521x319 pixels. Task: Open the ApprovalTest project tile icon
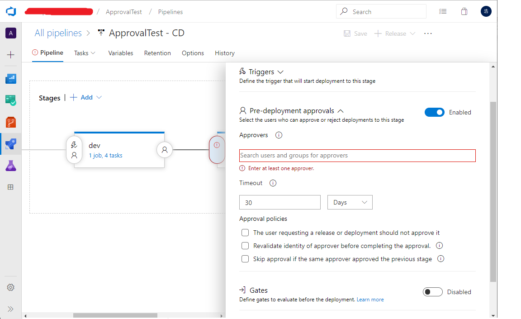click(11, 33)
